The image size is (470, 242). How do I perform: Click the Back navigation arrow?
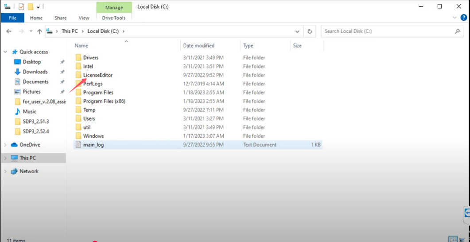tap(9, 31)
